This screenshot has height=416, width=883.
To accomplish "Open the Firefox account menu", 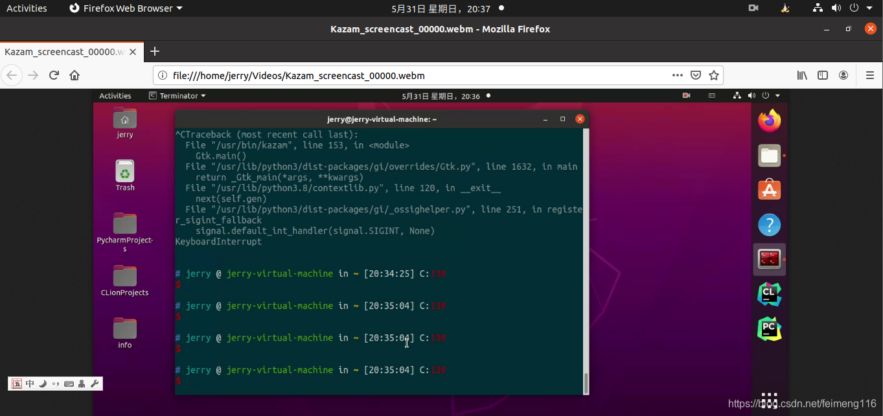I will (x=843, y=75).
